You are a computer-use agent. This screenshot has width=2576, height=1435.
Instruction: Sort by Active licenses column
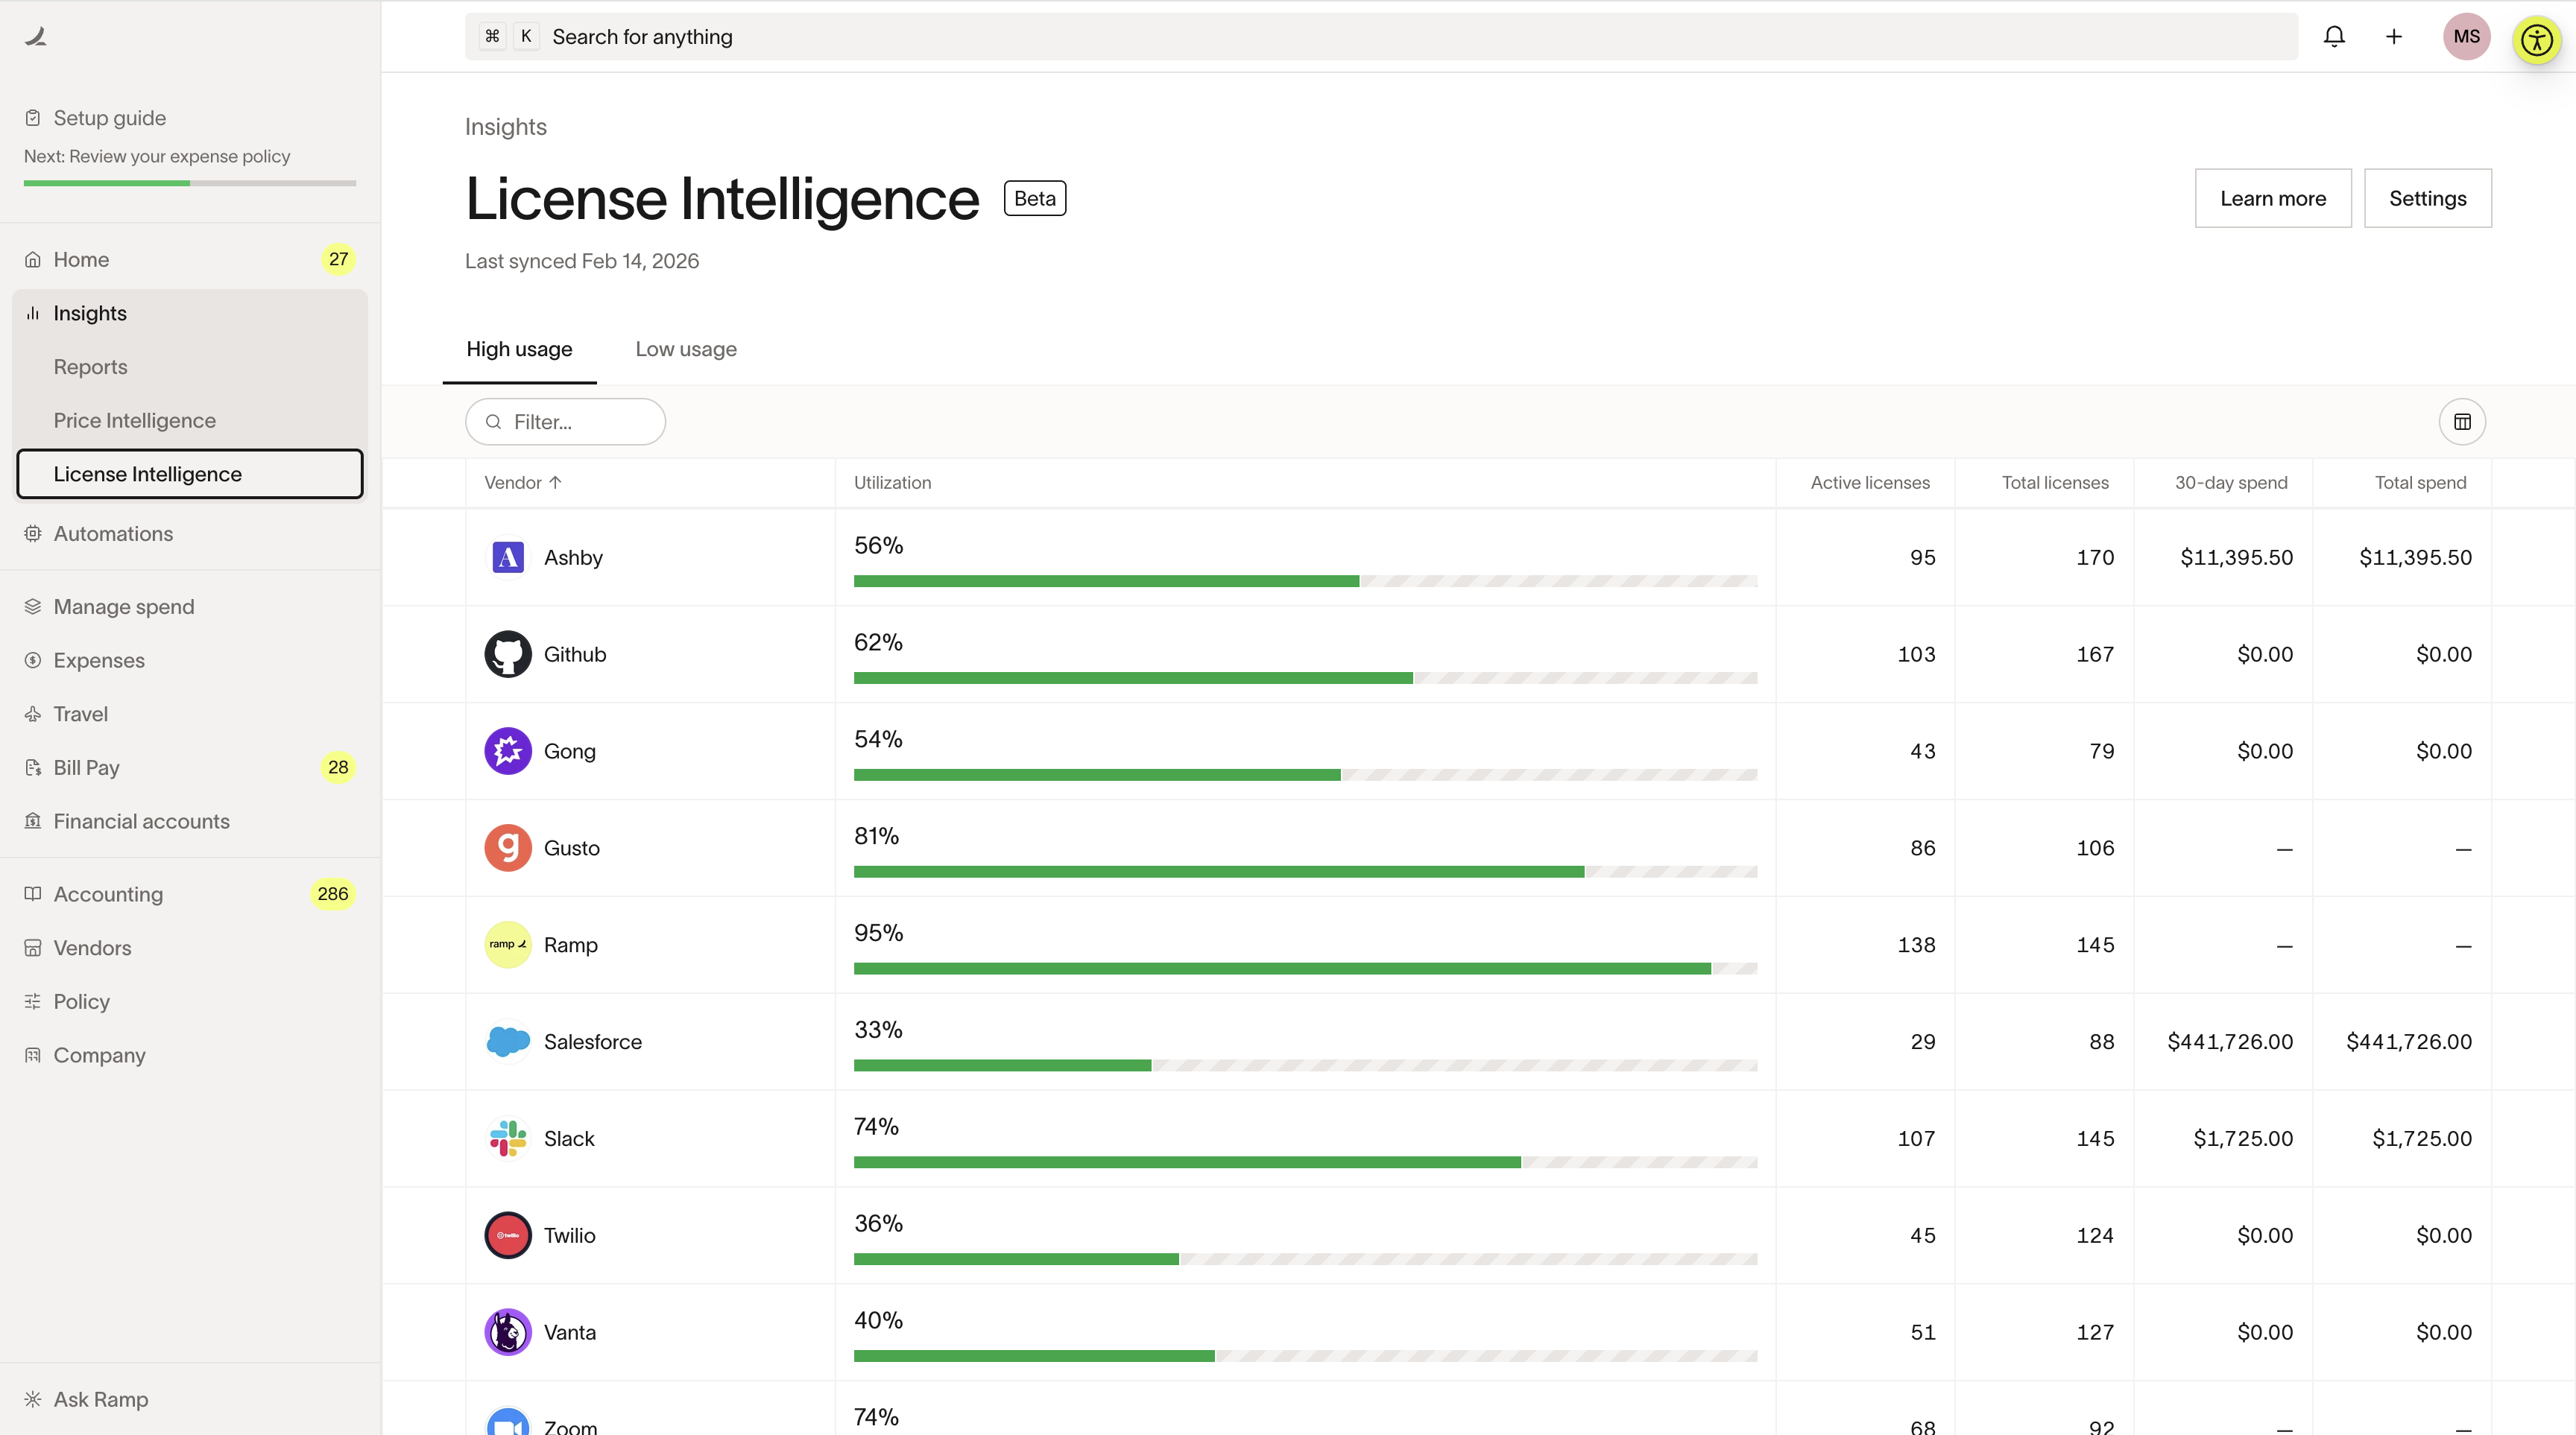[x=1870, y=483]
